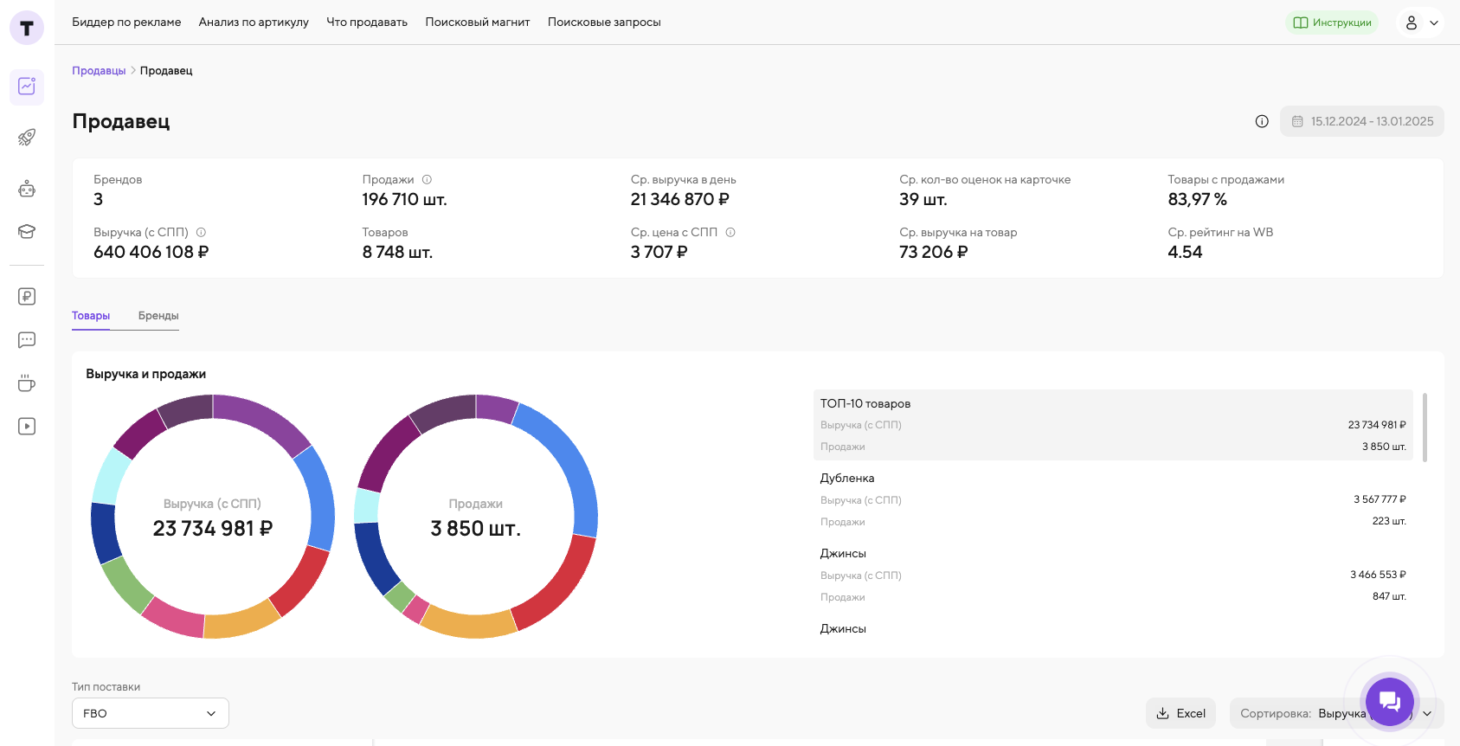Image resolution: width=1460 pixels, height=746 pixels.
Task: Click the analytics chart icon in sidebar
Action: click(x=27, y=87)
